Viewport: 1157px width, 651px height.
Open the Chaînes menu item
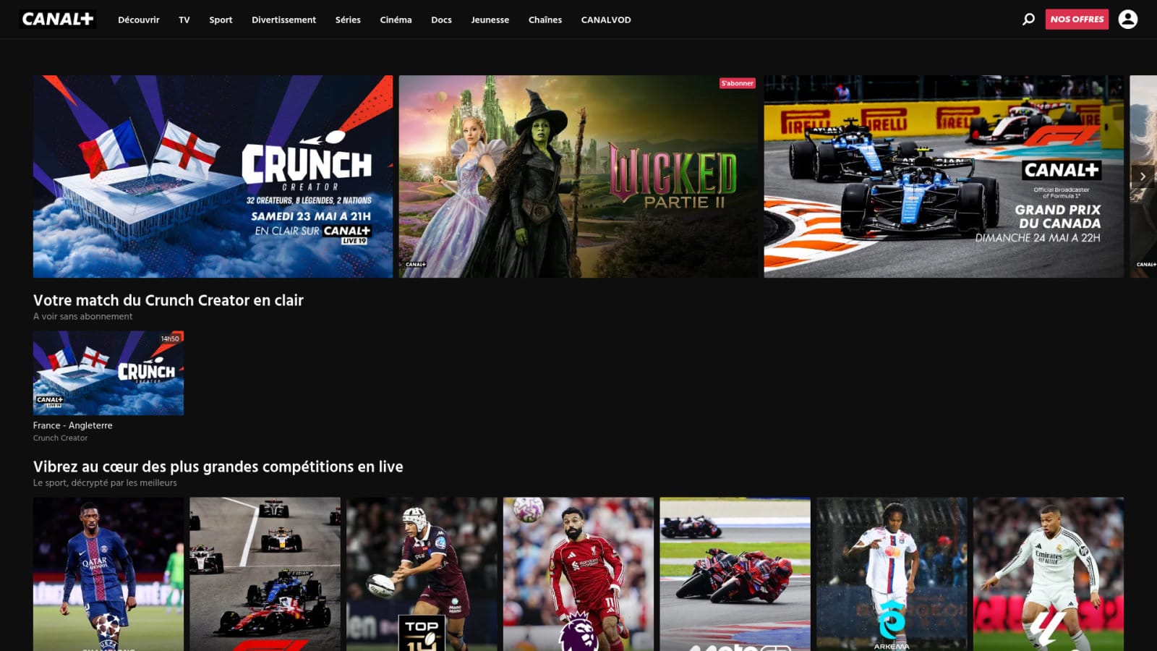[545, 20]
